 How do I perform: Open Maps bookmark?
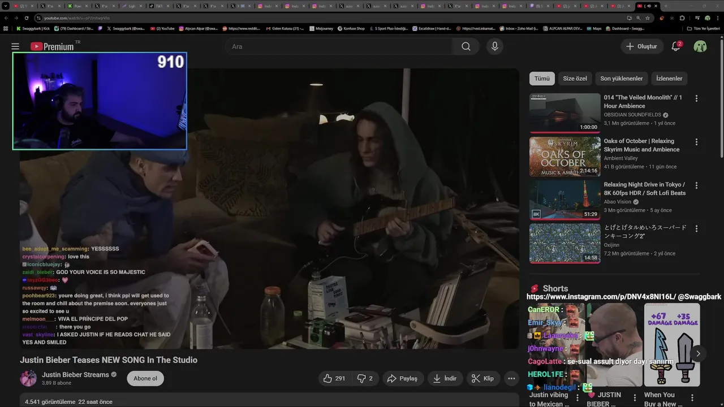tap(594, 28)
